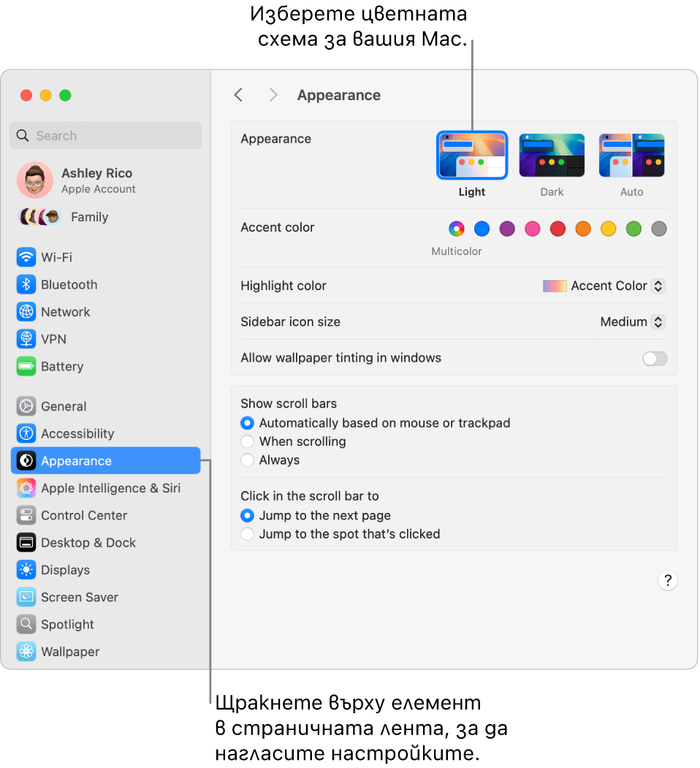Select the When scrolling radio option
Screen dimensions: 700x768
click(248, 441)
